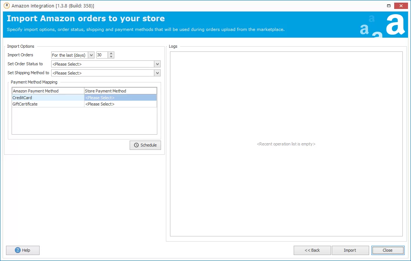Select a store payment method for CreditCard
The image size is (411, 261).
(120, 97)
